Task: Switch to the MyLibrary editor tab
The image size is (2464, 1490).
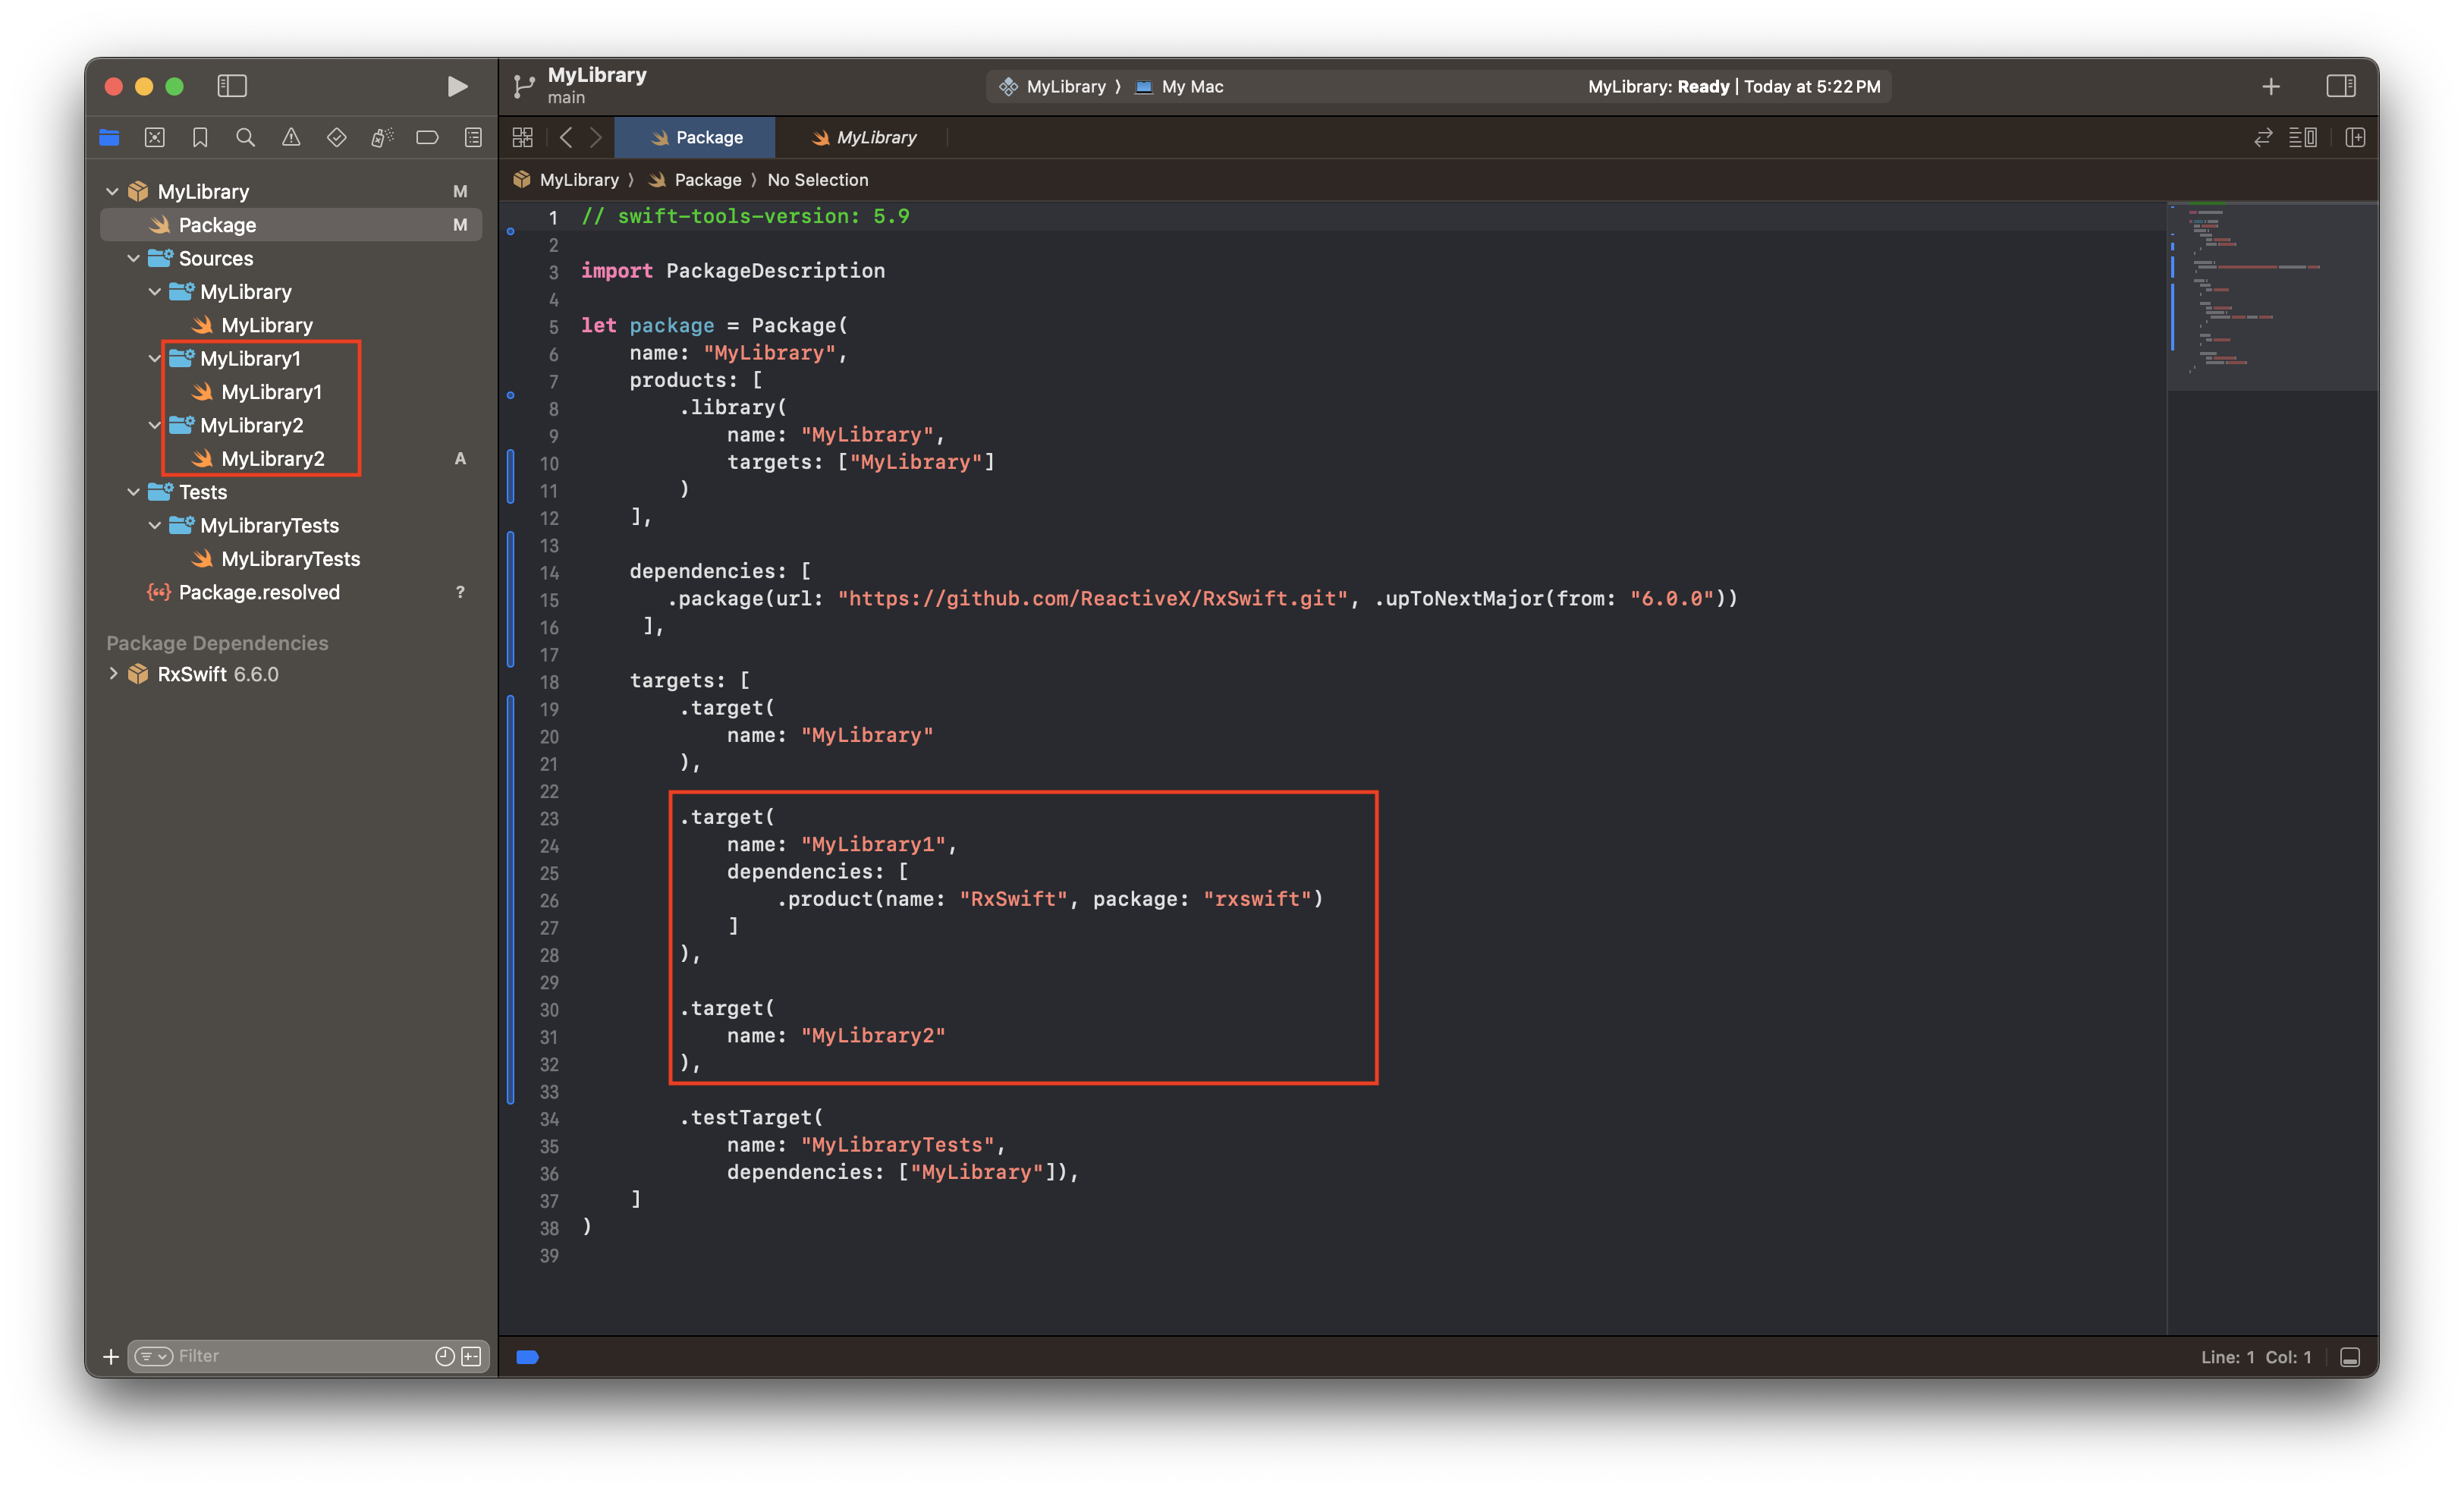Action: tap(865, 137)
